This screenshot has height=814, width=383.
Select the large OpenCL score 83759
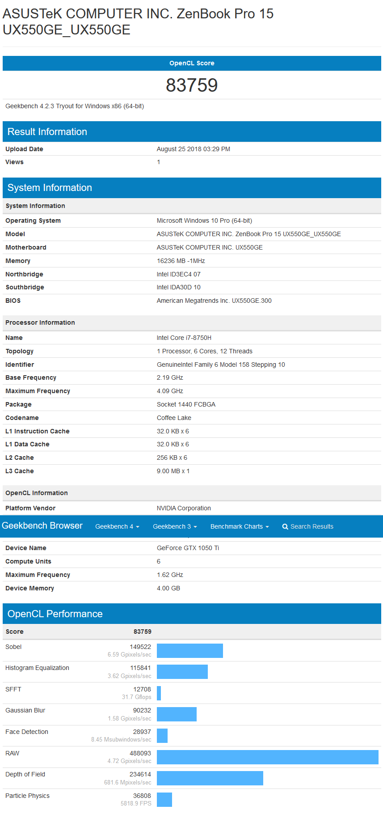(x=192, y=85)
